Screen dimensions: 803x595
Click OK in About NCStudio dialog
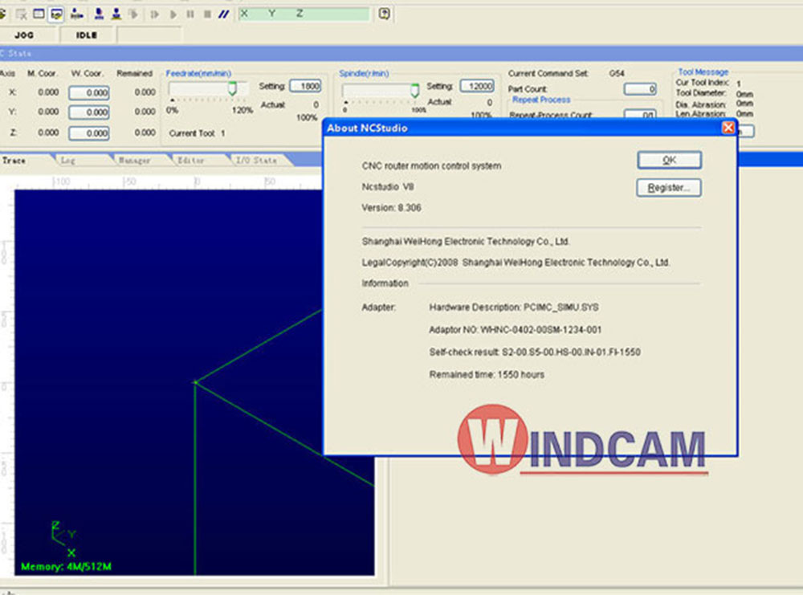(669, 161)
